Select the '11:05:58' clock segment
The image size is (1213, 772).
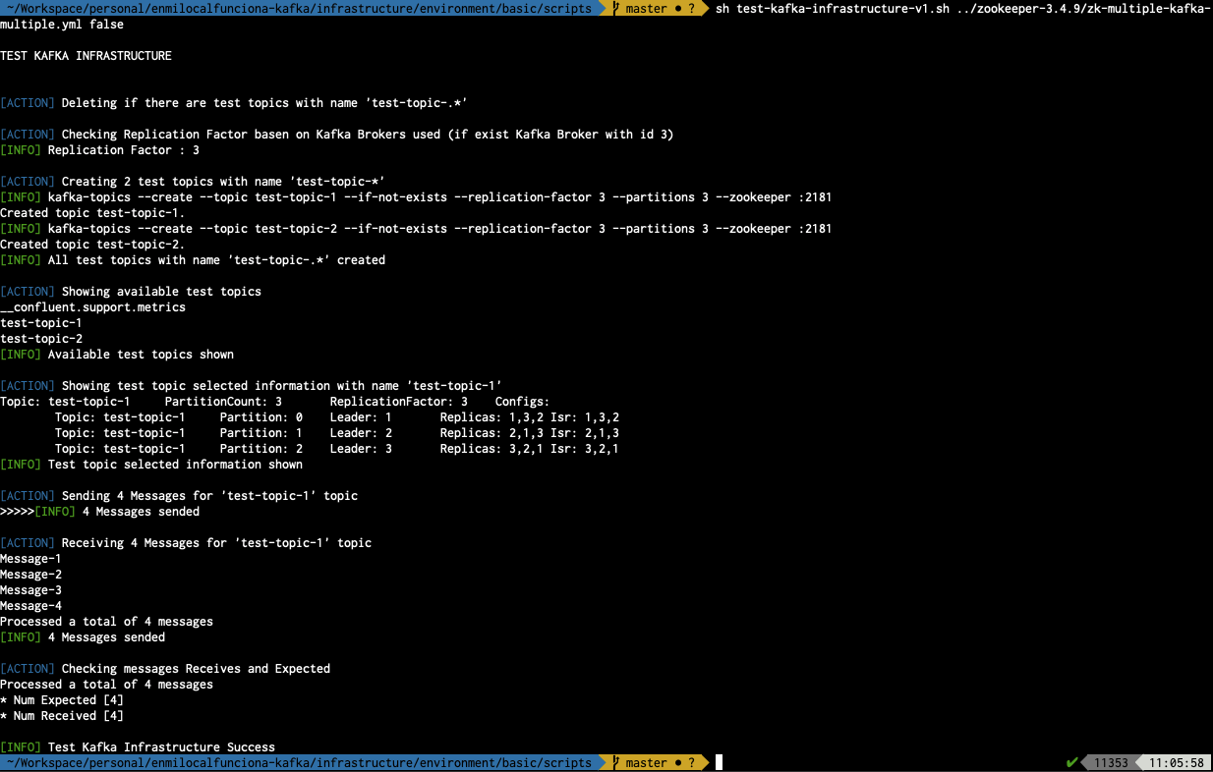(1177, 763)
